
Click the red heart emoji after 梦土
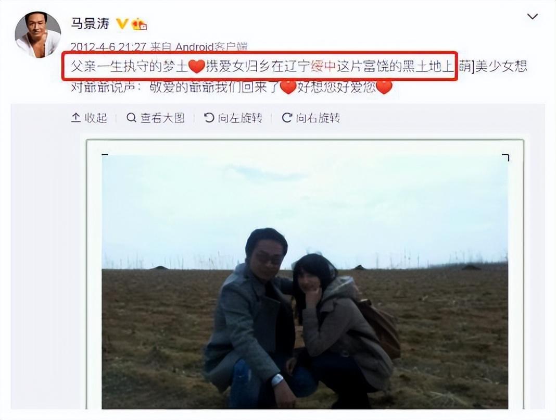pos(196,66)
